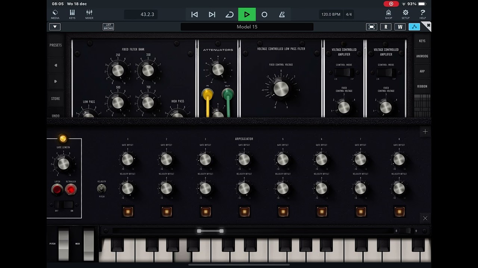Image resolution: width=478 pixels, height=268 pixels.
Task: Toggle fullscreen instrument view icon
Action: coord(372,27)
